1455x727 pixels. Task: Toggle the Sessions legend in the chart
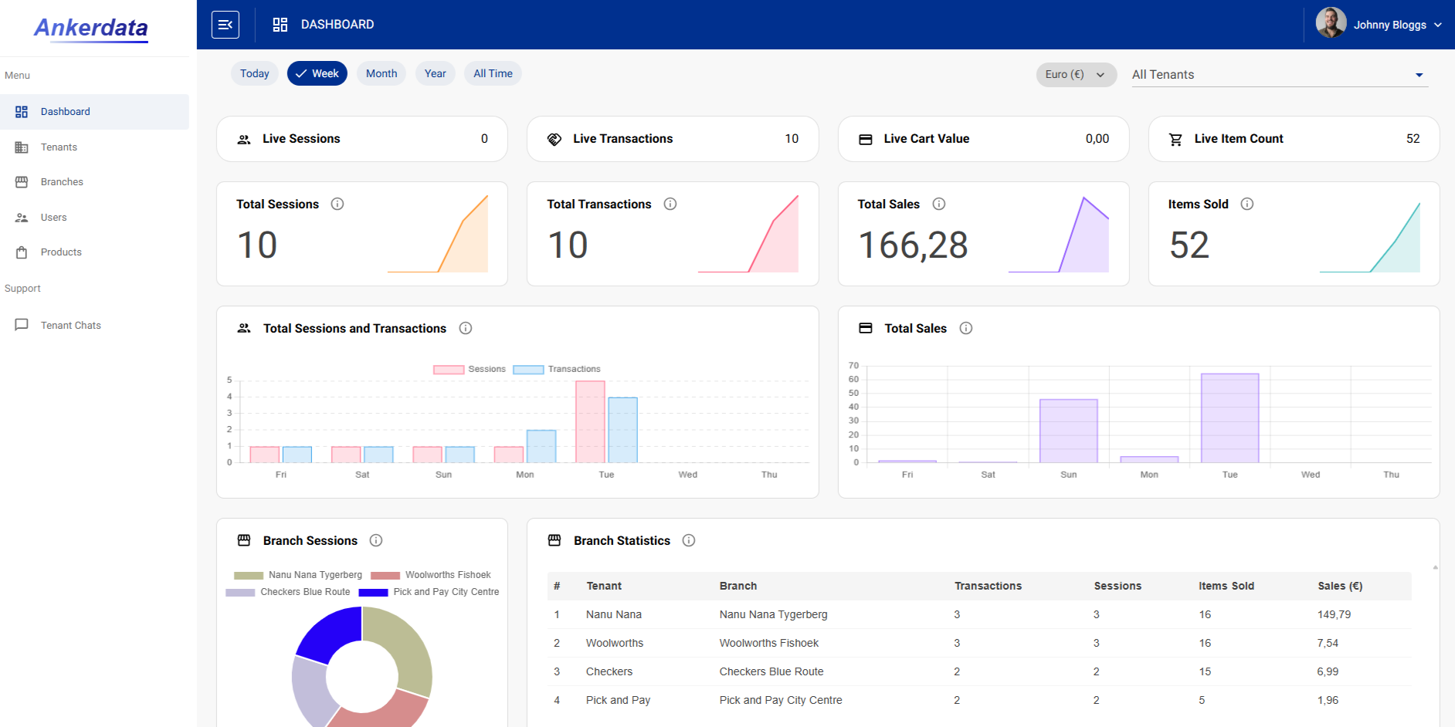pos(470,369)
